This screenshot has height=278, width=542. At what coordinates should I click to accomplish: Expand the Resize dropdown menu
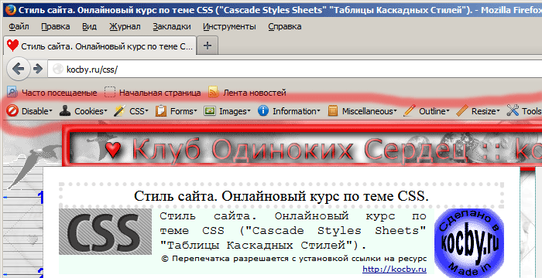(x=499, y=111)
